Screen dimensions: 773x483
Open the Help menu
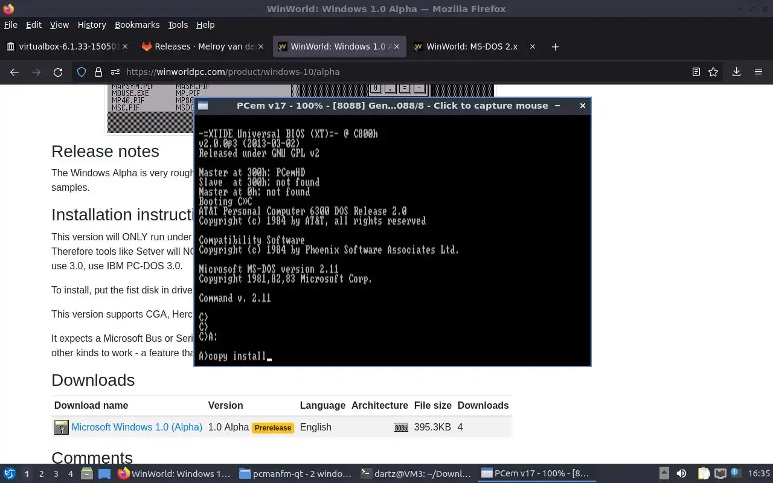205,25
